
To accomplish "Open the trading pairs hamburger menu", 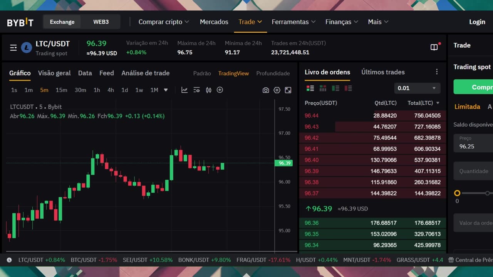I will (x=13, y=48).
